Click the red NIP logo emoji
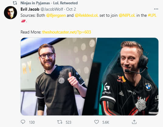 (23, 21)
